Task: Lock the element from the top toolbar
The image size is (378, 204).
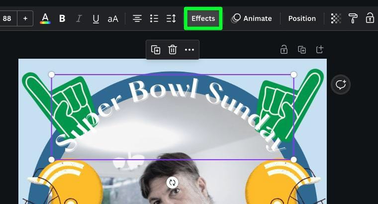Action: [370, 18]
